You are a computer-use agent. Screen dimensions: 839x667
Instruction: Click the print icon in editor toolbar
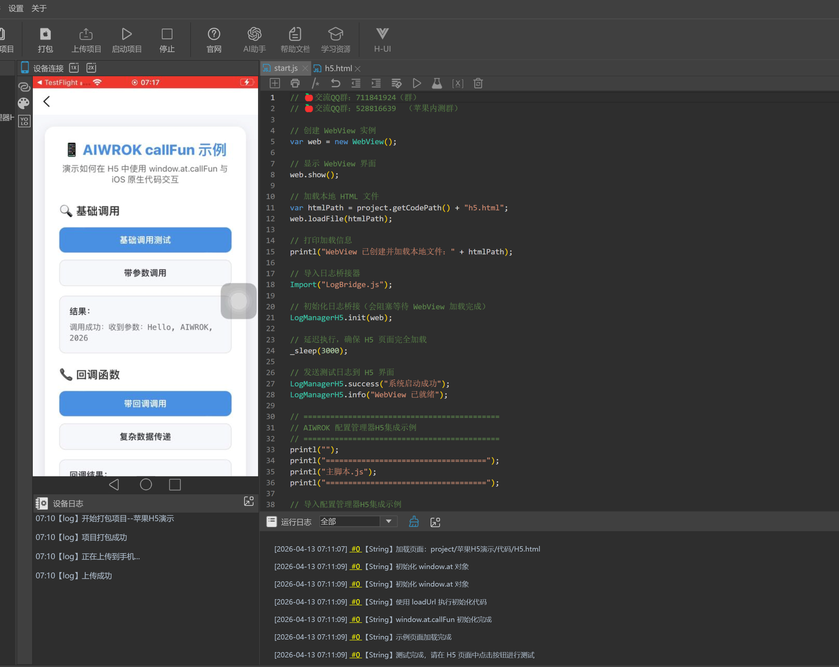coord(295,83)
